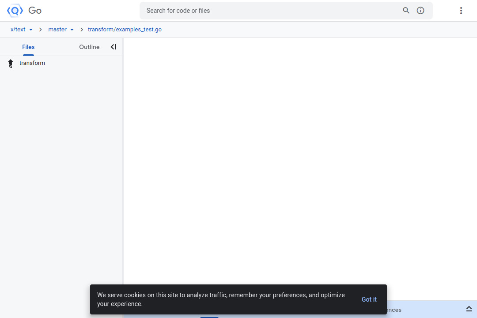The width and height of the screenshot is (477, 318).
Task: Click inside the code search input field
Action: click(x=265, y=10)
